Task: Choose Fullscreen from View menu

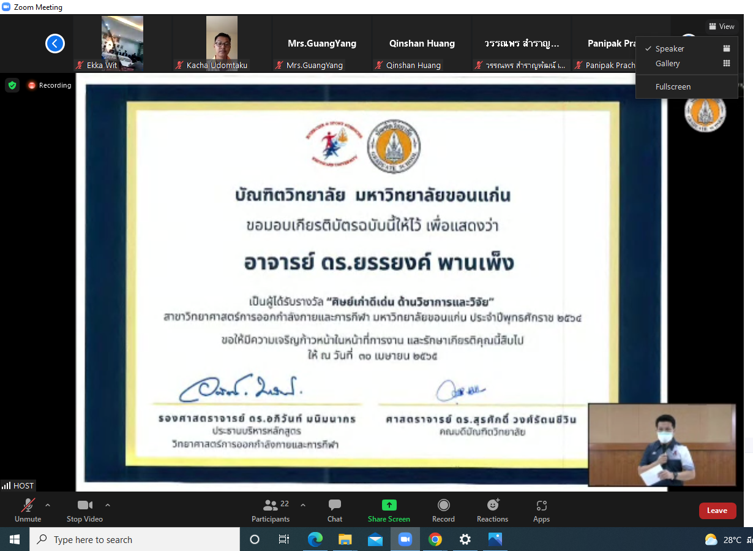Action: [x=673, y=86]
